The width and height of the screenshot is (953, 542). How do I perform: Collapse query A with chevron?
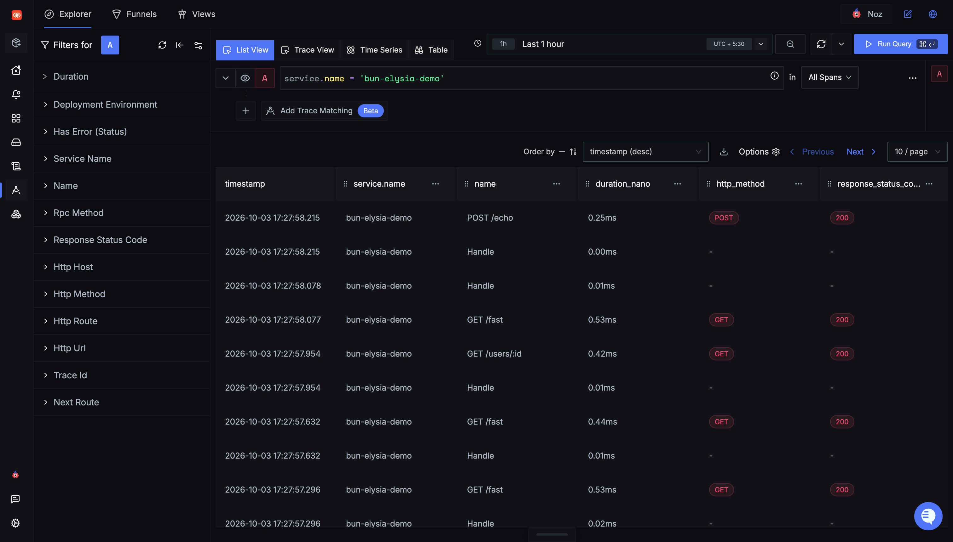(225, 78)
